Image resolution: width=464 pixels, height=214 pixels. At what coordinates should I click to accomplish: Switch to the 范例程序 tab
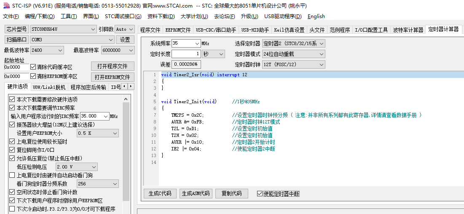340,30
